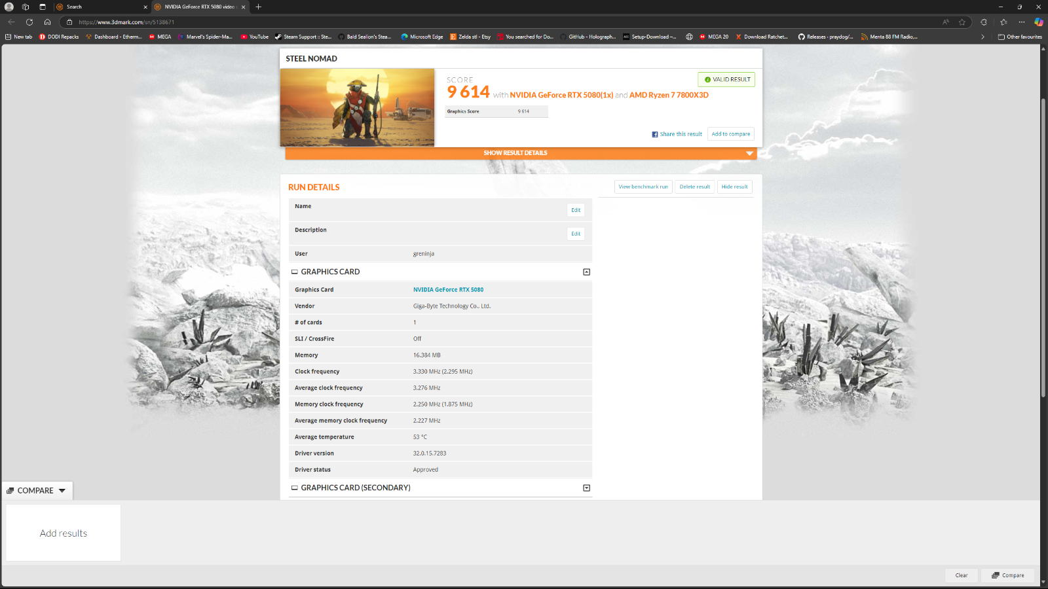Toggle the GRAPHICS CARD (SECONDARY) section box
This screenshot has height=589, width=1048.
tap(586, 488)
